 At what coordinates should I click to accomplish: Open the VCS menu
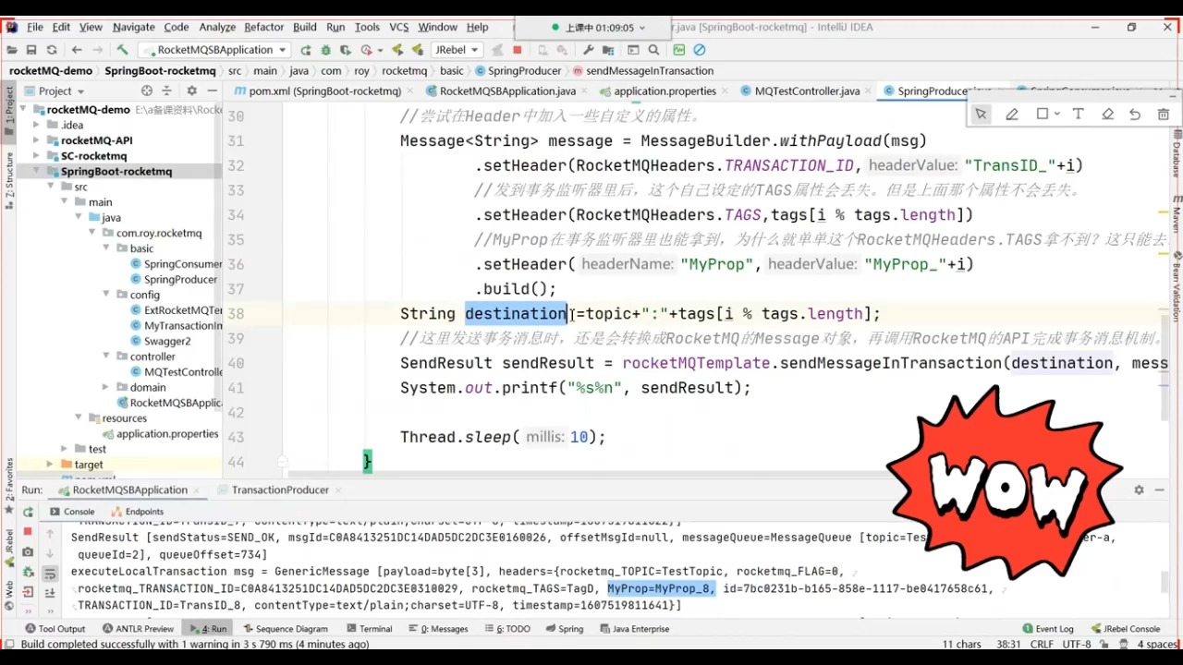[x=399, y=27]
